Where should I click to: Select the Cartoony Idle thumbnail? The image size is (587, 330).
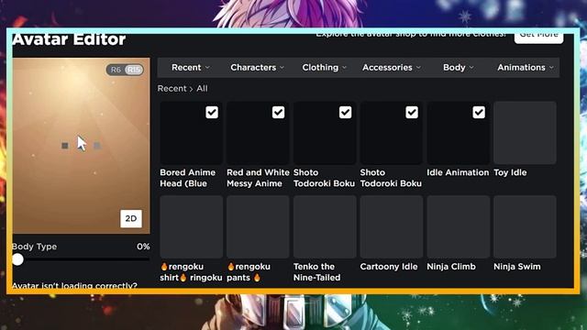click(392, 226)
